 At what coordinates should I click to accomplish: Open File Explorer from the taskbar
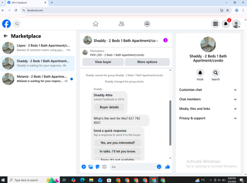point(91,180)
